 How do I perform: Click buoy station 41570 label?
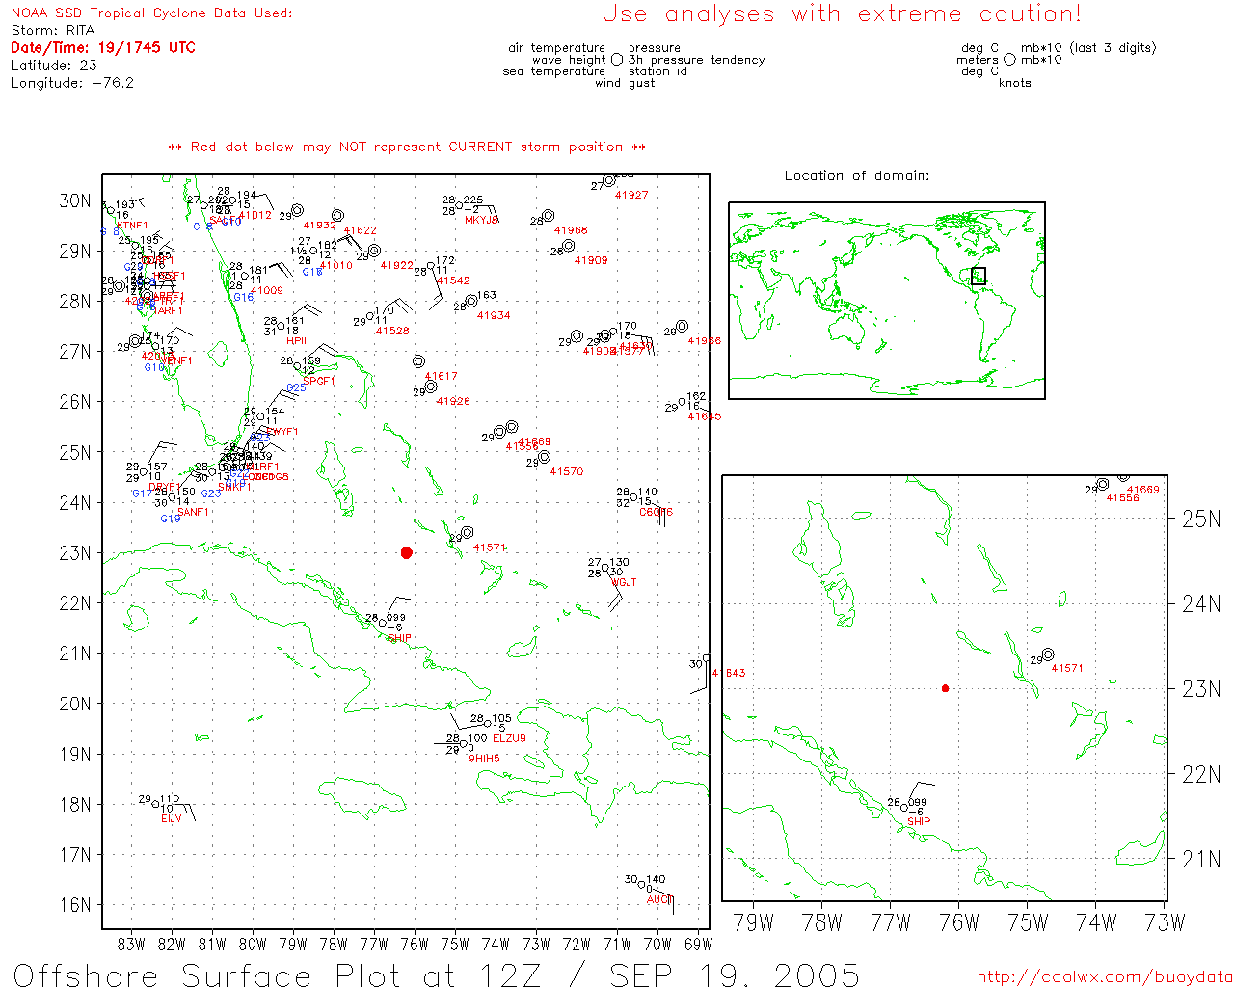click(x=566, y=471)
